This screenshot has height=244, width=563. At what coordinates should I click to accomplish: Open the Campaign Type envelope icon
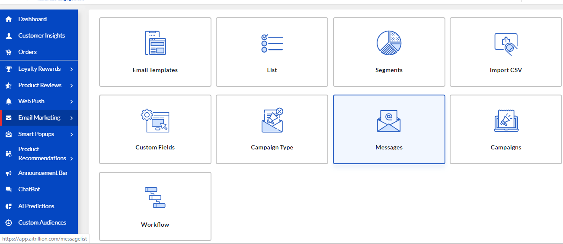click(272, 120)
